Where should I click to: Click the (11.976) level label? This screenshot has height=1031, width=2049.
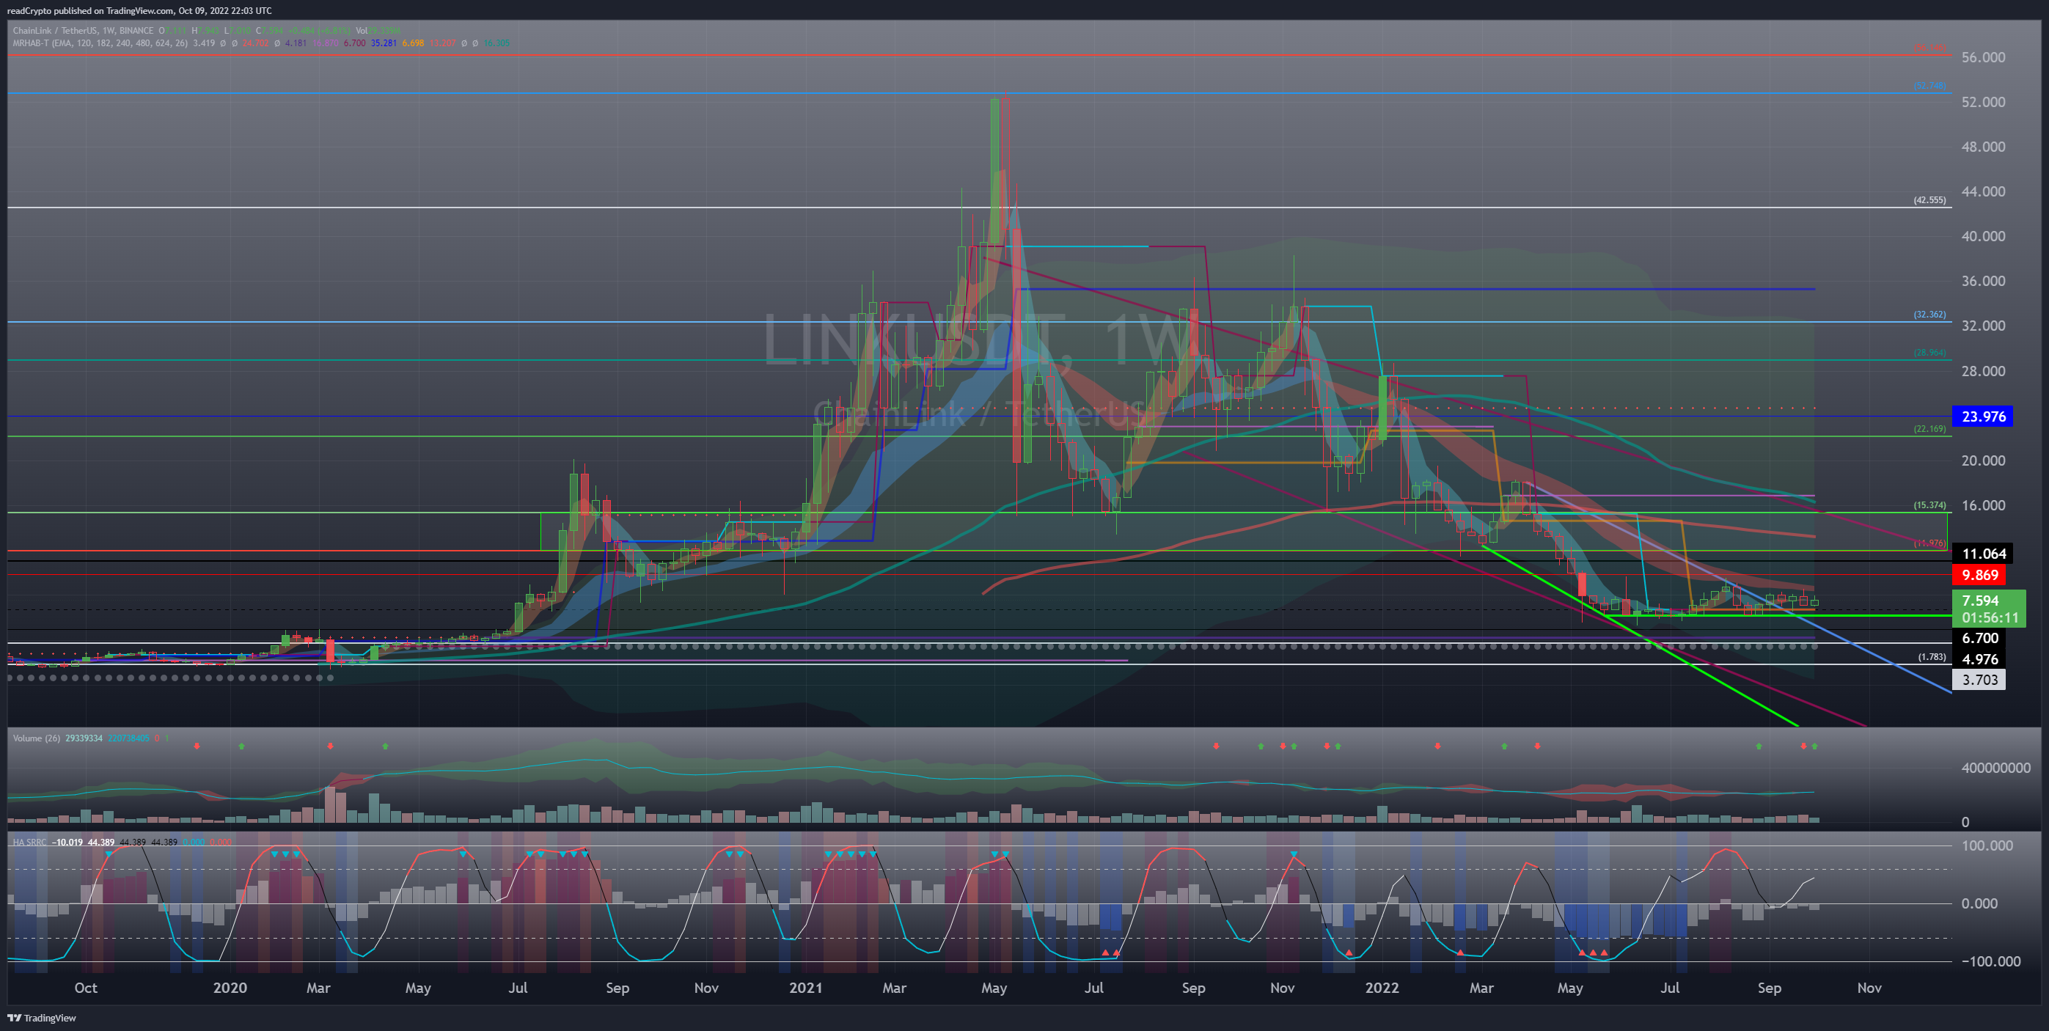[1929, 543]
